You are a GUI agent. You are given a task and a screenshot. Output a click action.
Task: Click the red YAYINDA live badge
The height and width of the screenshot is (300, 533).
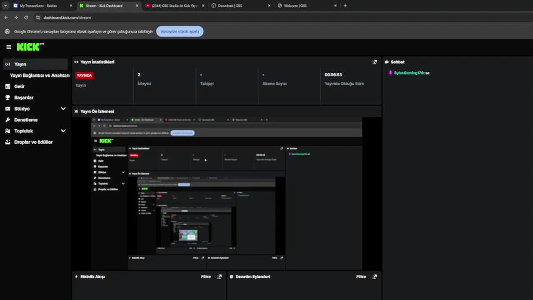pos(84,75)
